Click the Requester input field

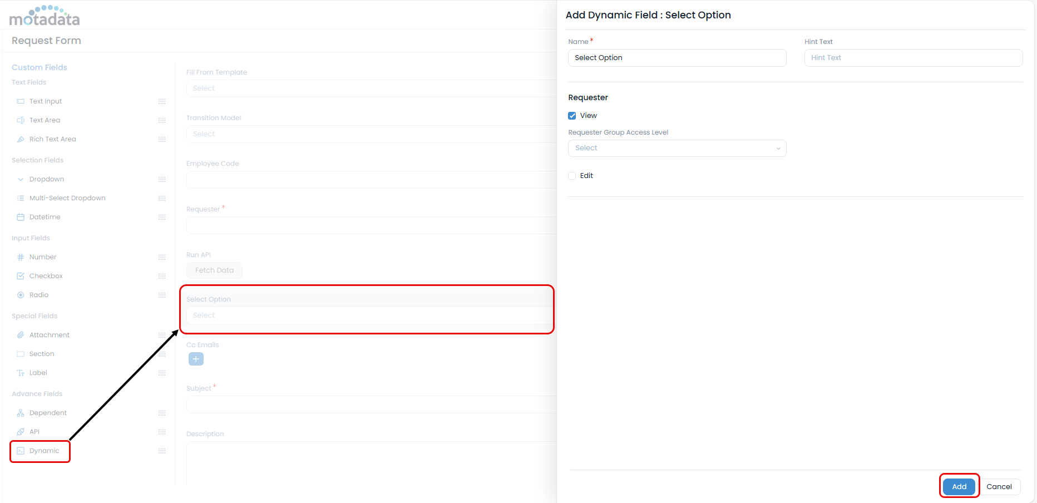371,225
